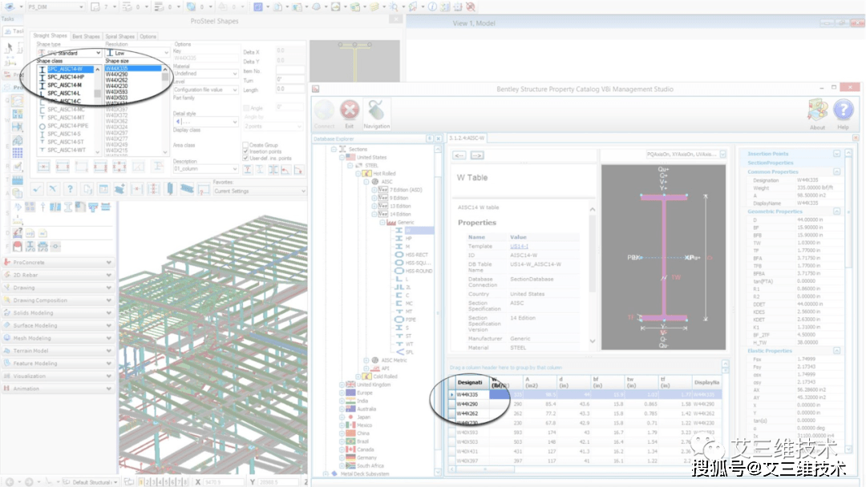Open the Favorites Current Settings dropdown

pyautogui.click(x=260, y=191)
